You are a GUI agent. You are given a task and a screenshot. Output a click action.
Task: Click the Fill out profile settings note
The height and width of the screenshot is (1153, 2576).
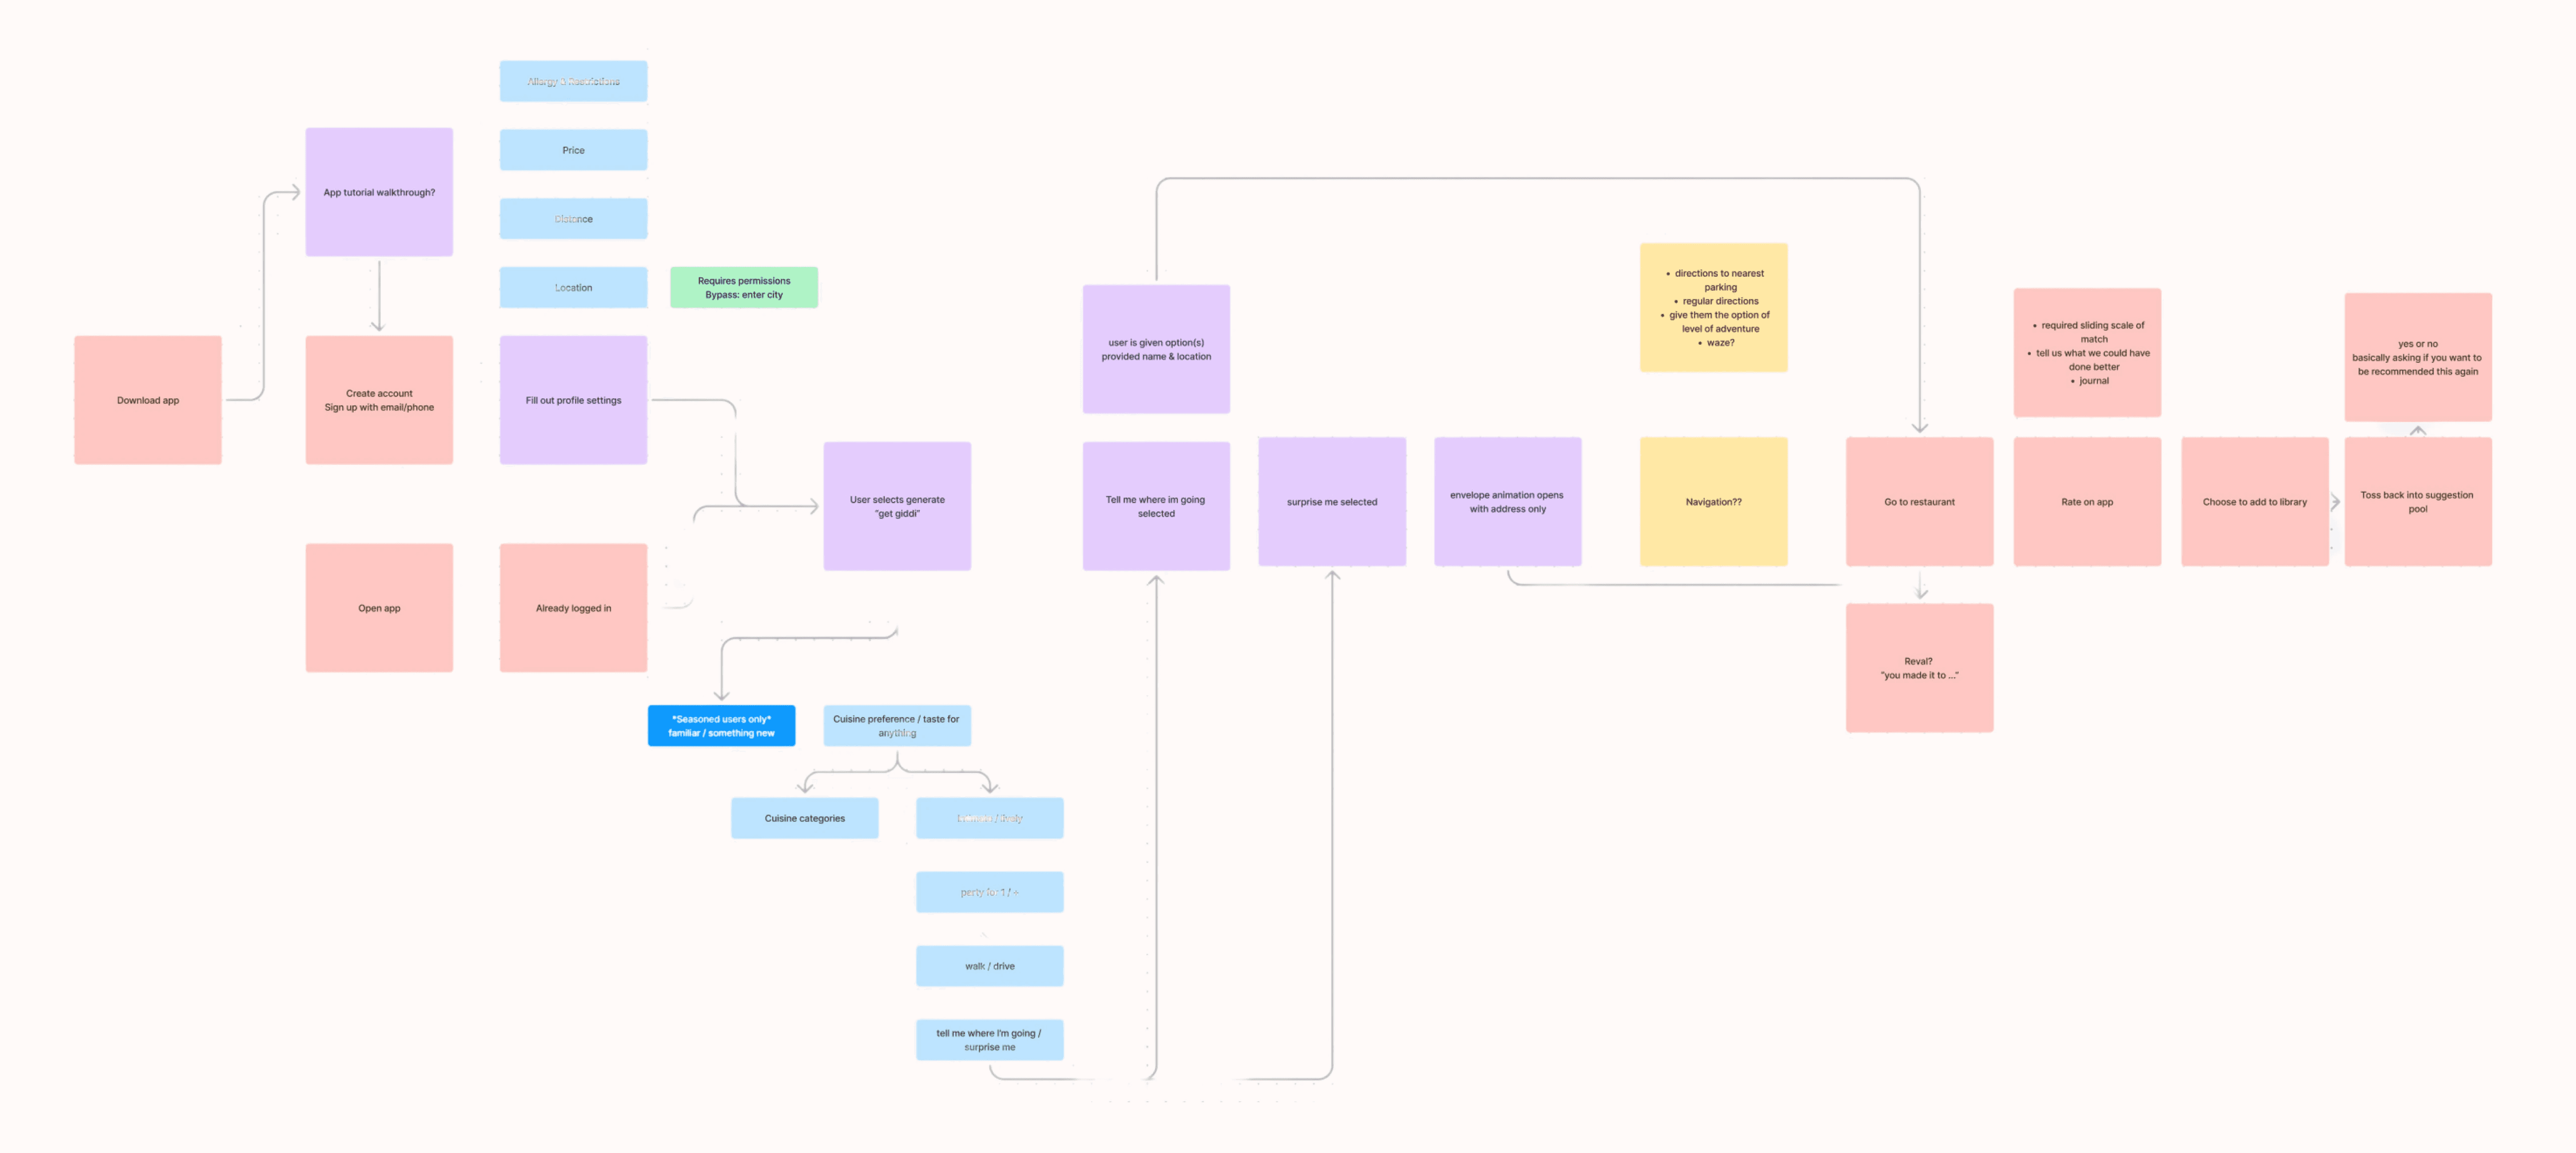click(x=573, y=400)
